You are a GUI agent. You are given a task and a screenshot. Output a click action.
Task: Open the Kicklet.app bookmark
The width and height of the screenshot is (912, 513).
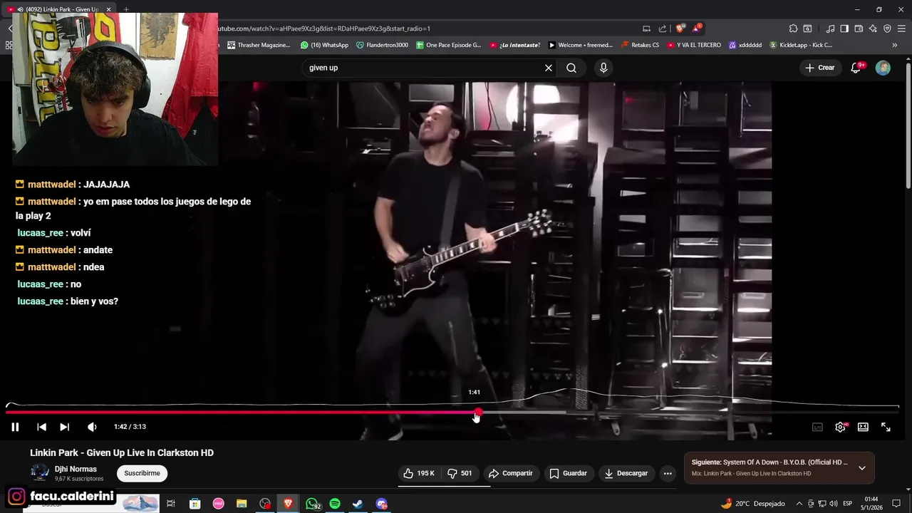pos(801,45)
